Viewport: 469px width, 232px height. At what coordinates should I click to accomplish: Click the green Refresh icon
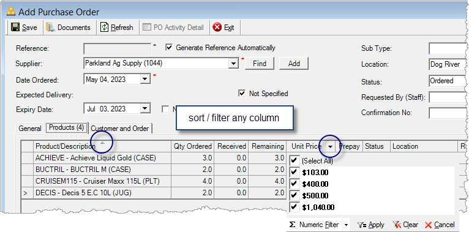(x=104, y=28)
